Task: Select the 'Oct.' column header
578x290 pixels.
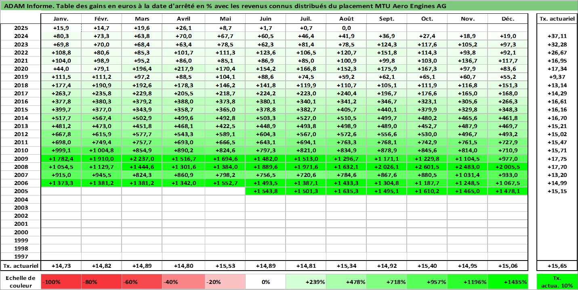Action: pos(427,19)
